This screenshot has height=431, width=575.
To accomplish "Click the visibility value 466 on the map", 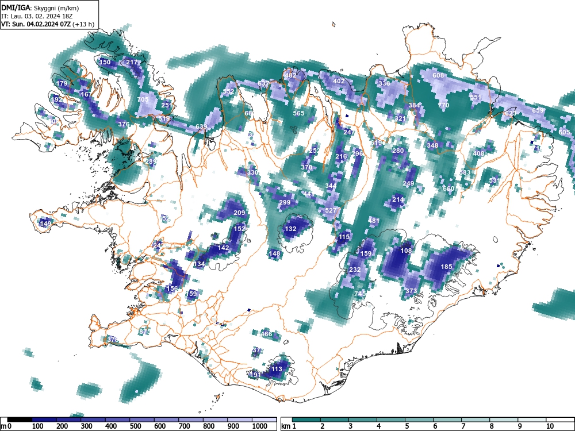I will [266, 333].
